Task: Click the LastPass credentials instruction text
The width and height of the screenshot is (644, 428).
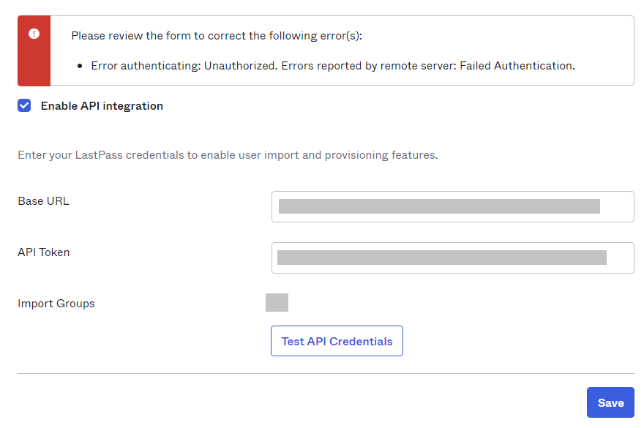Action: pyautogui.click(x=228, y=155)
